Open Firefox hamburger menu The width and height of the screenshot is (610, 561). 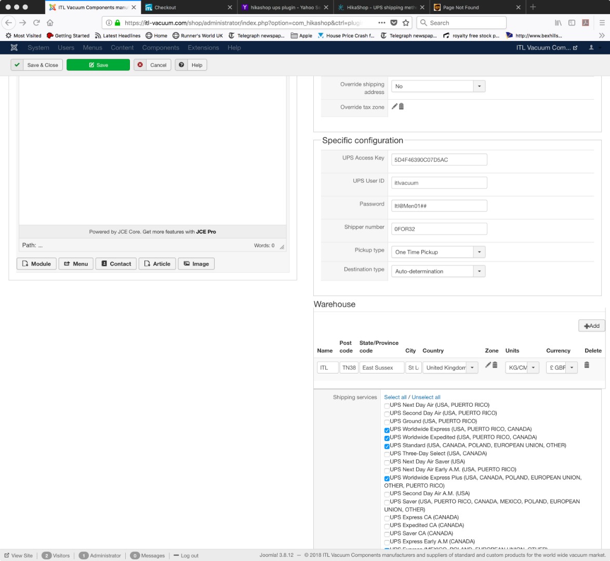602,22
